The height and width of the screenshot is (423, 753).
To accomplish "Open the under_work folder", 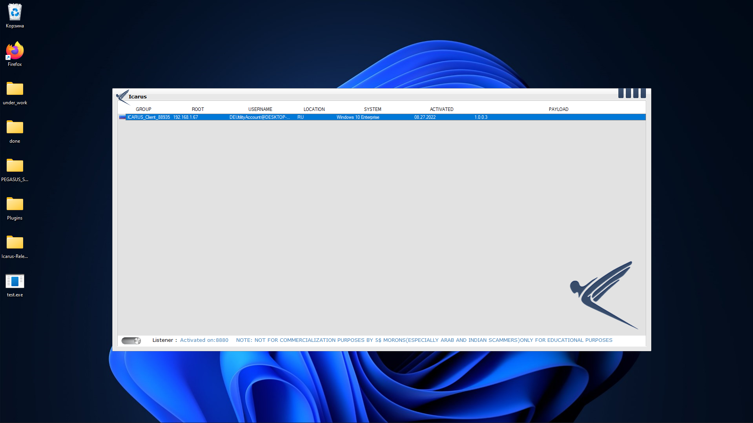I will (x=15, y=89).
